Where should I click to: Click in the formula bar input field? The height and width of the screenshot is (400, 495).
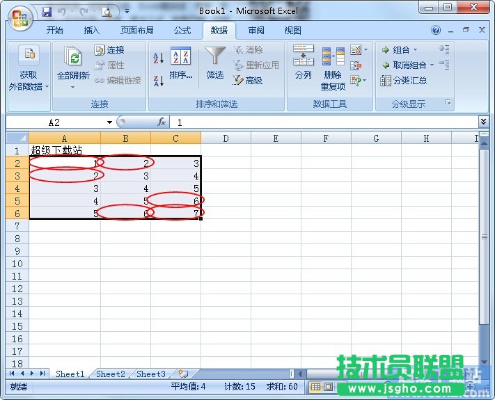click(320, 122)
